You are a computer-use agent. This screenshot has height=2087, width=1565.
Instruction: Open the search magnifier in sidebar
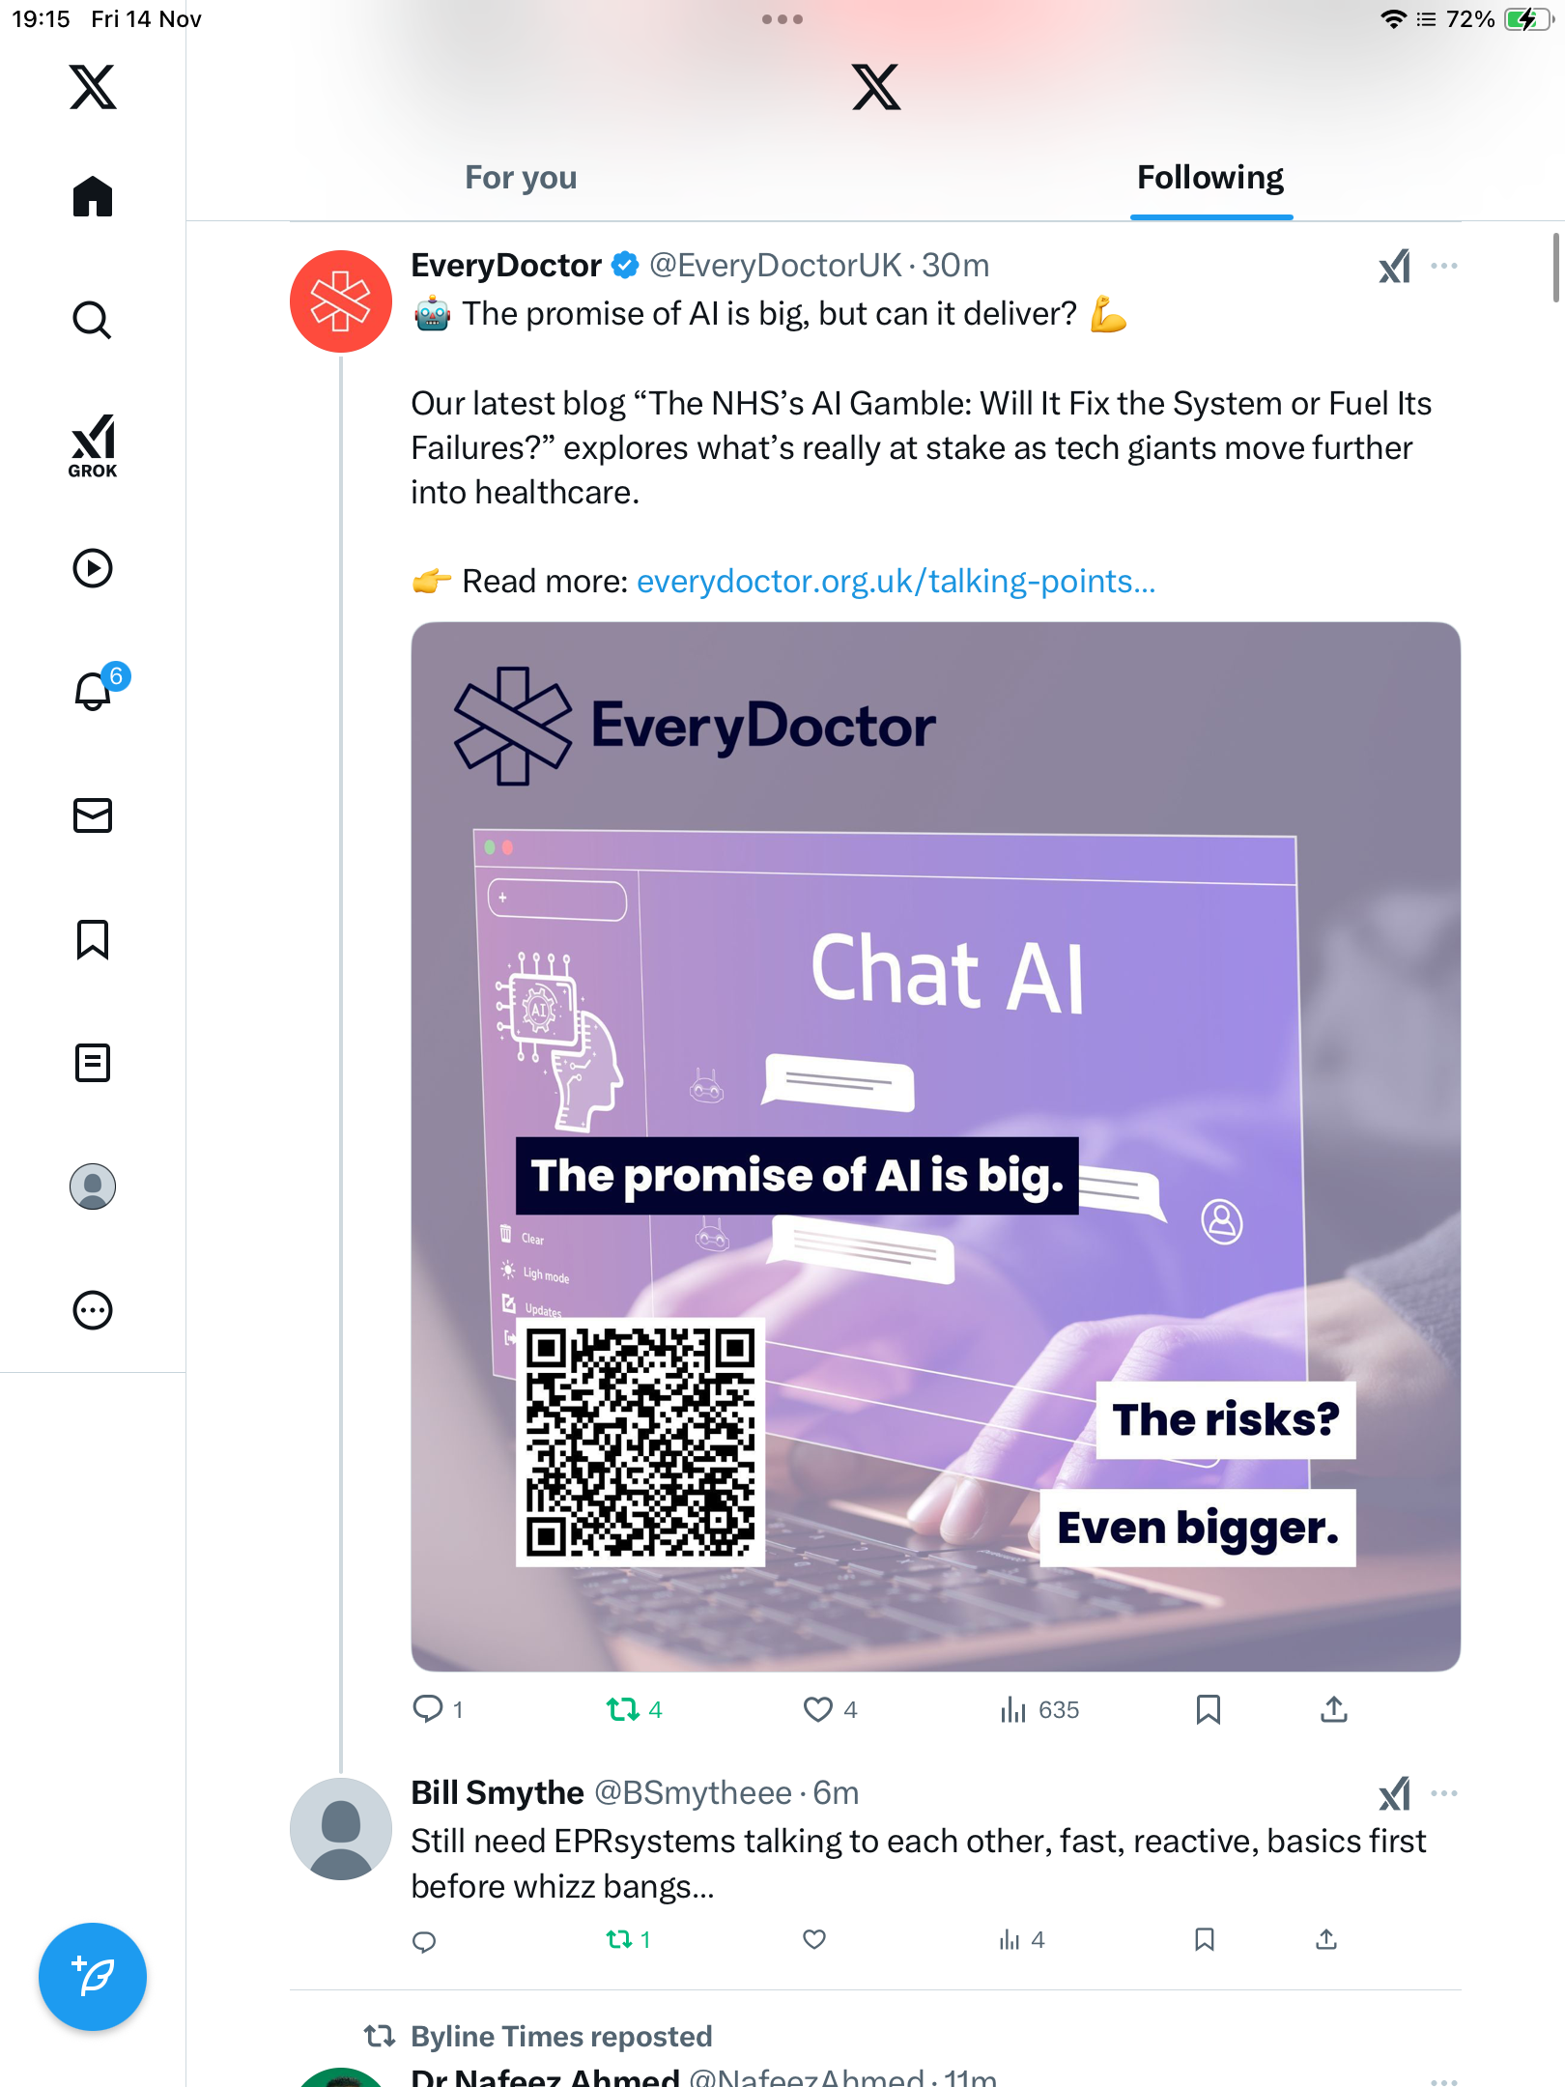point(93,320)
